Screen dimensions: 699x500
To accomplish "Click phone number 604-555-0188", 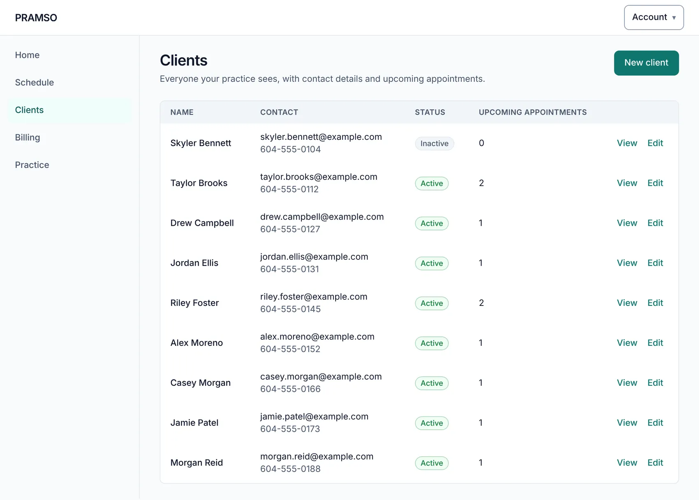I will pos(290,468).
